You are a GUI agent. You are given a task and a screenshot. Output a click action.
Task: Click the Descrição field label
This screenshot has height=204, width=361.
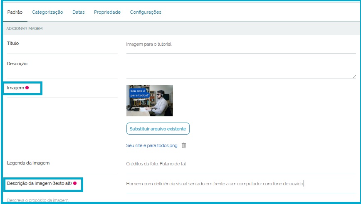(x=17, y=64)
